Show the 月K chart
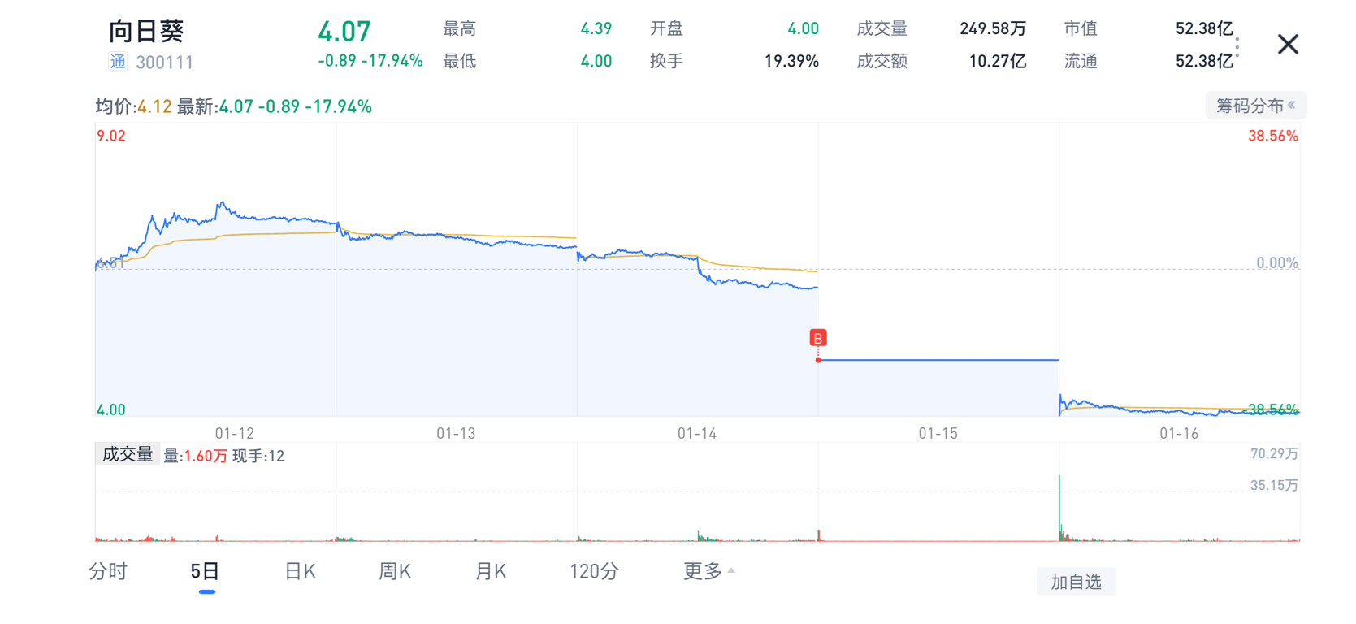Screen dimensions: 1356x624 coord(490,572)
